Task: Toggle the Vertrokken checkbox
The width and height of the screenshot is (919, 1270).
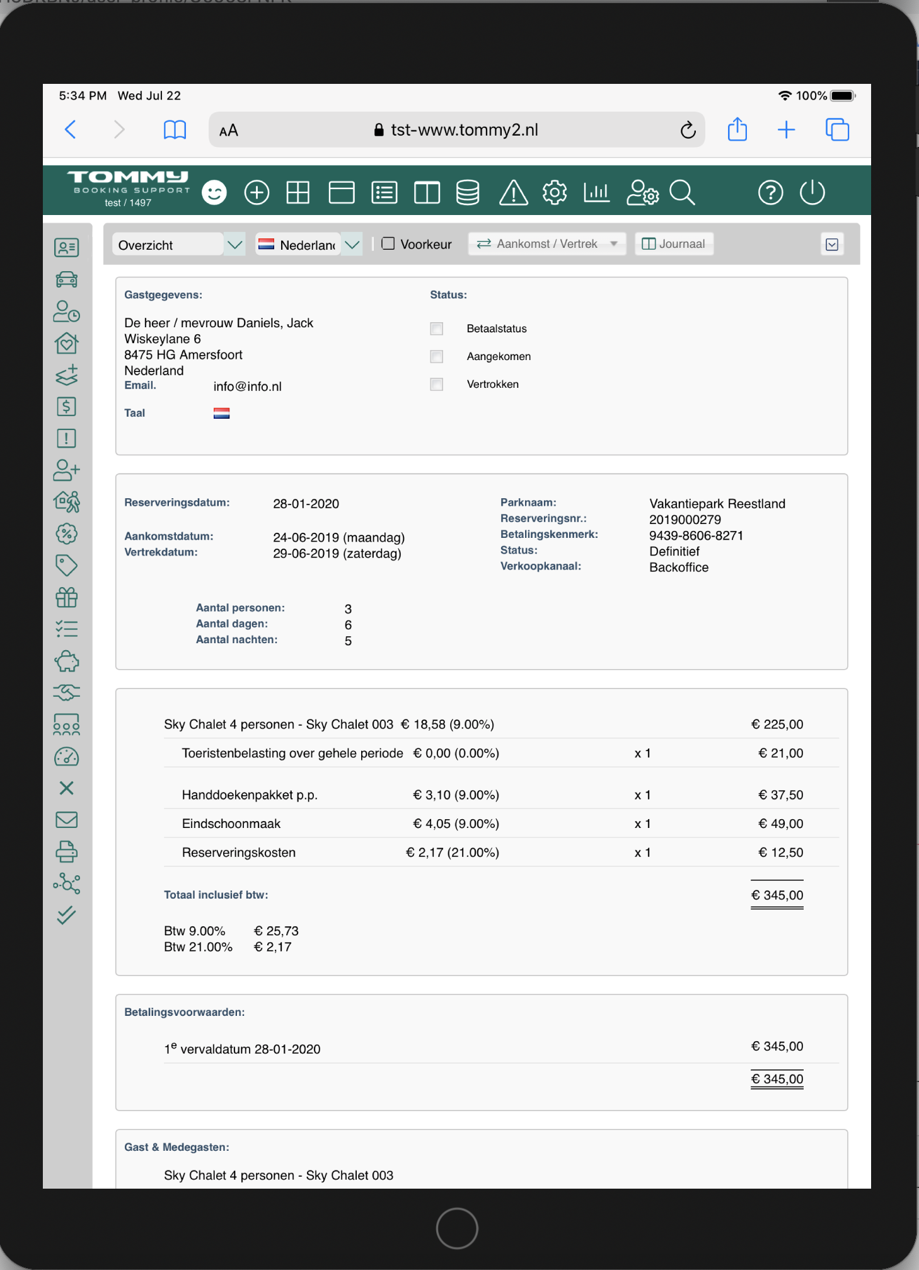Action: click(x=437, y=384)
